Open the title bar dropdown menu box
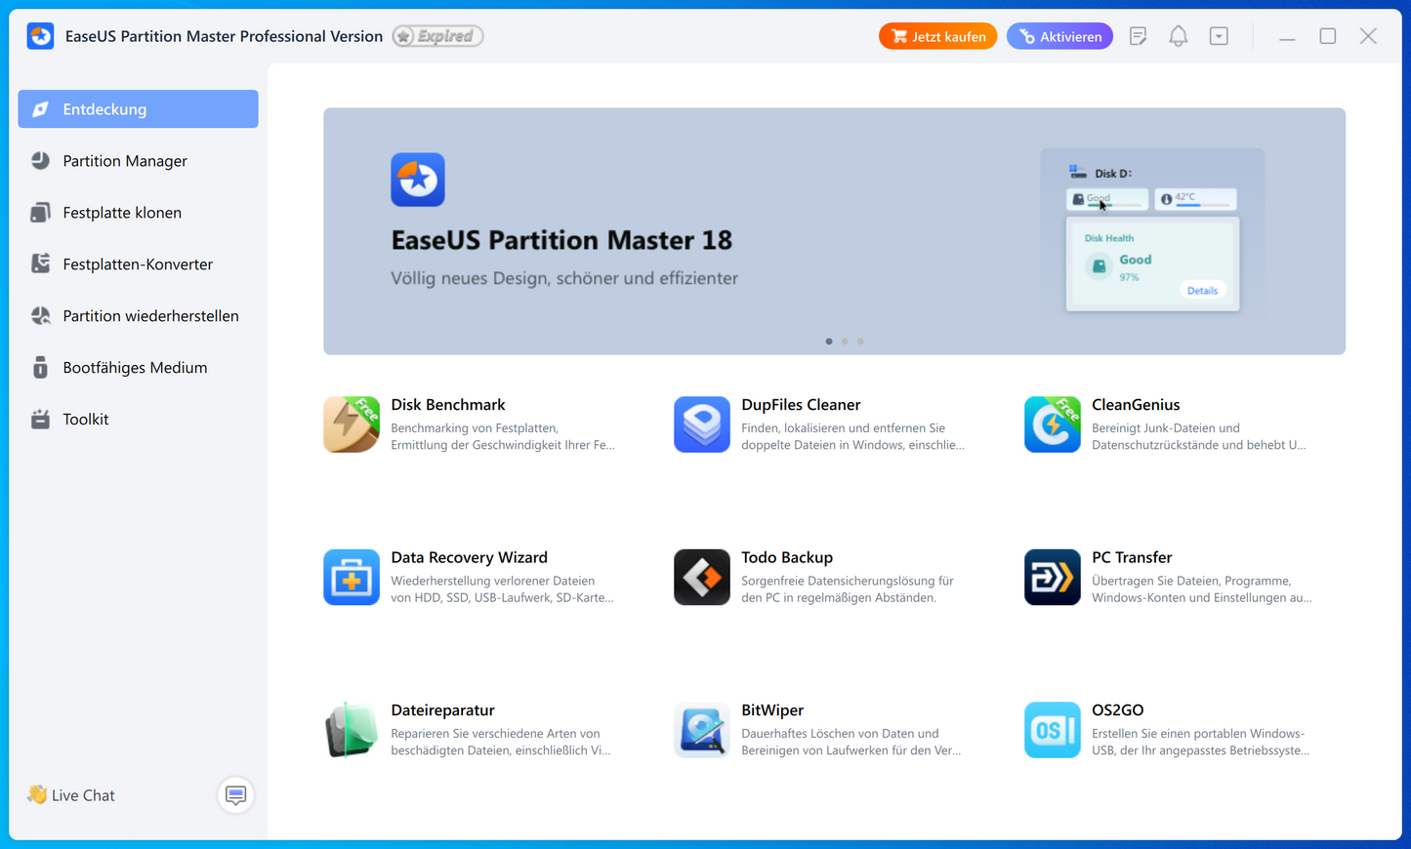This screenshot has width=1411, height=849. tap(1219, 36)
